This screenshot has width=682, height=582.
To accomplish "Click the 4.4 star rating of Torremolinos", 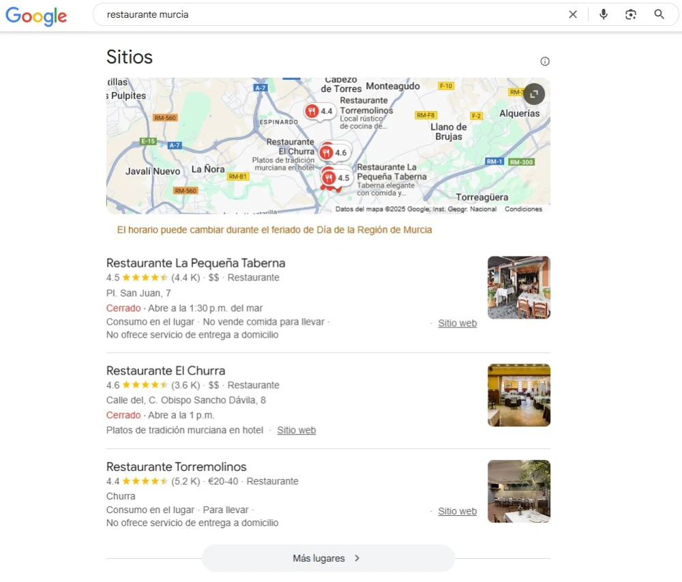I will point(137,481).
